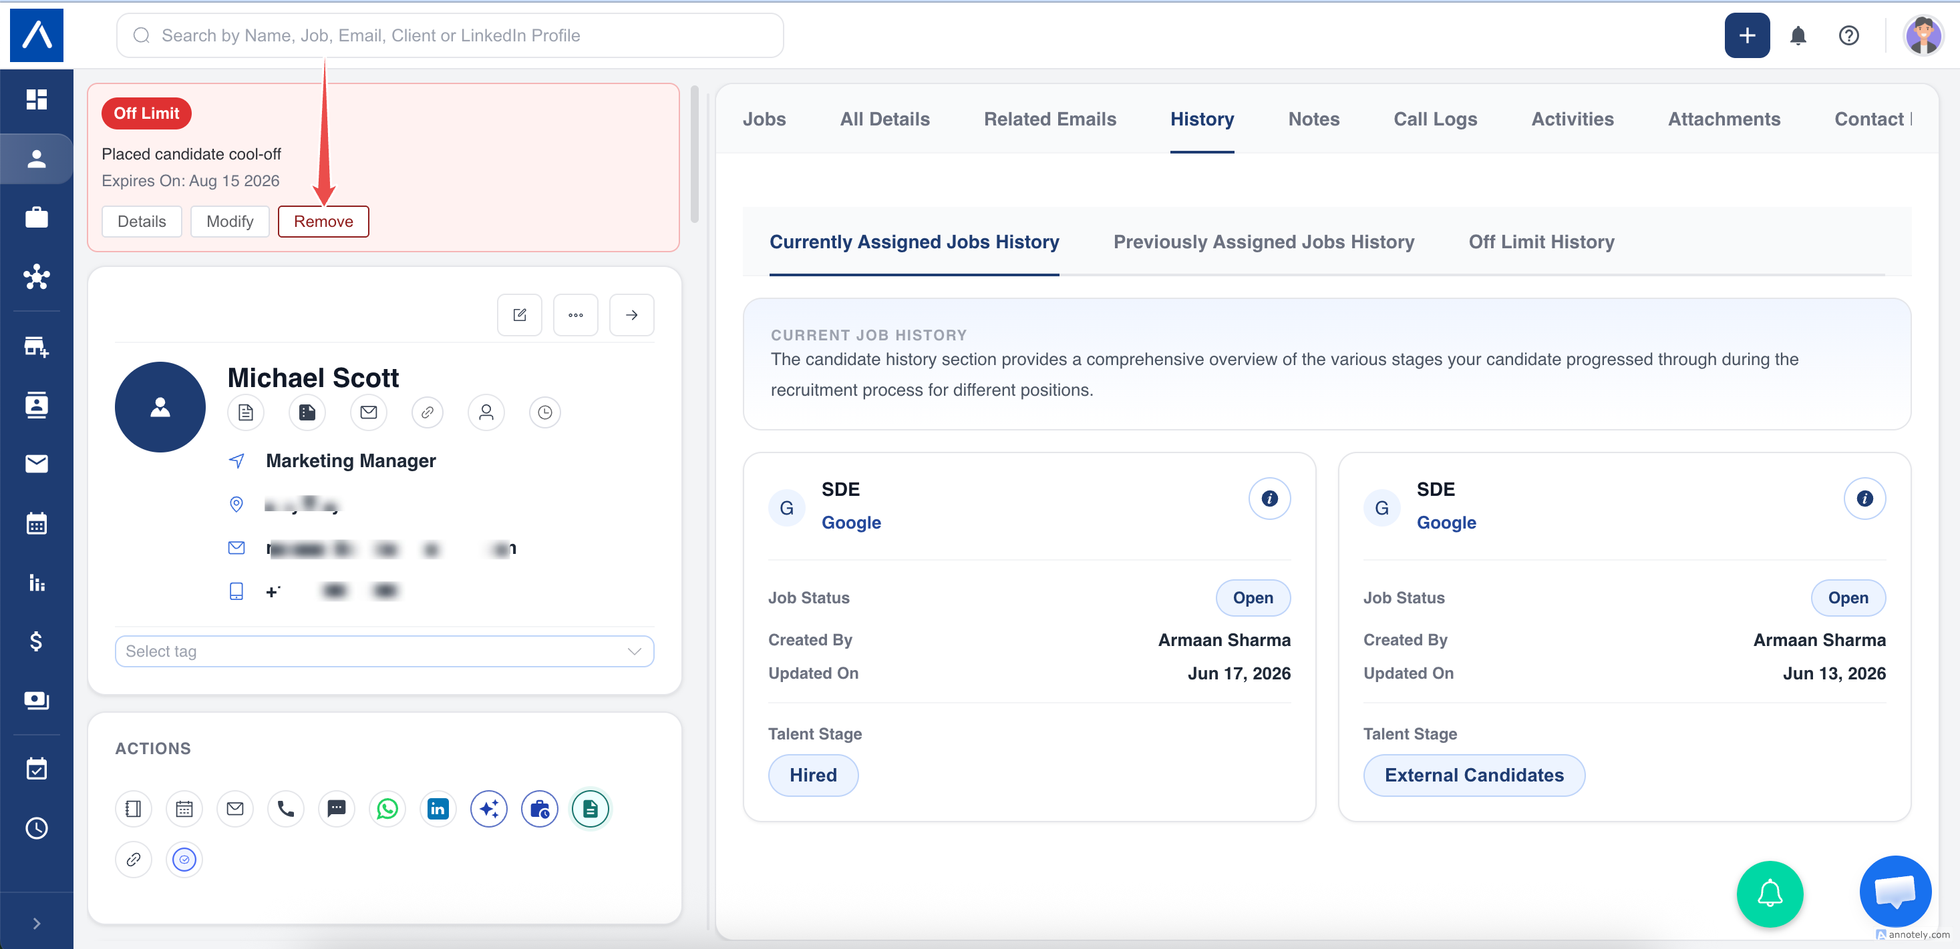Screen dimensions: 1960x949
Task: Click the notebook action icon in Actions
Action: pyautogui.click(x=133, y=808)
